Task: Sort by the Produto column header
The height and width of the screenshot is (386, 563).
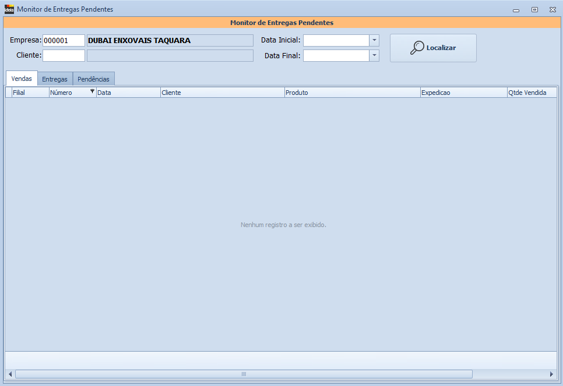Action: point(352,93)
